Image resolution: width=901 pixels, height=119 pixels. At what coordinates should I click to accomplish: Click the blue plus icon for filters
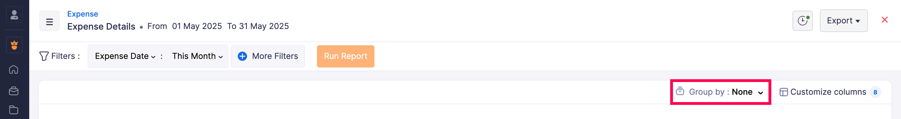click(242, 56)
